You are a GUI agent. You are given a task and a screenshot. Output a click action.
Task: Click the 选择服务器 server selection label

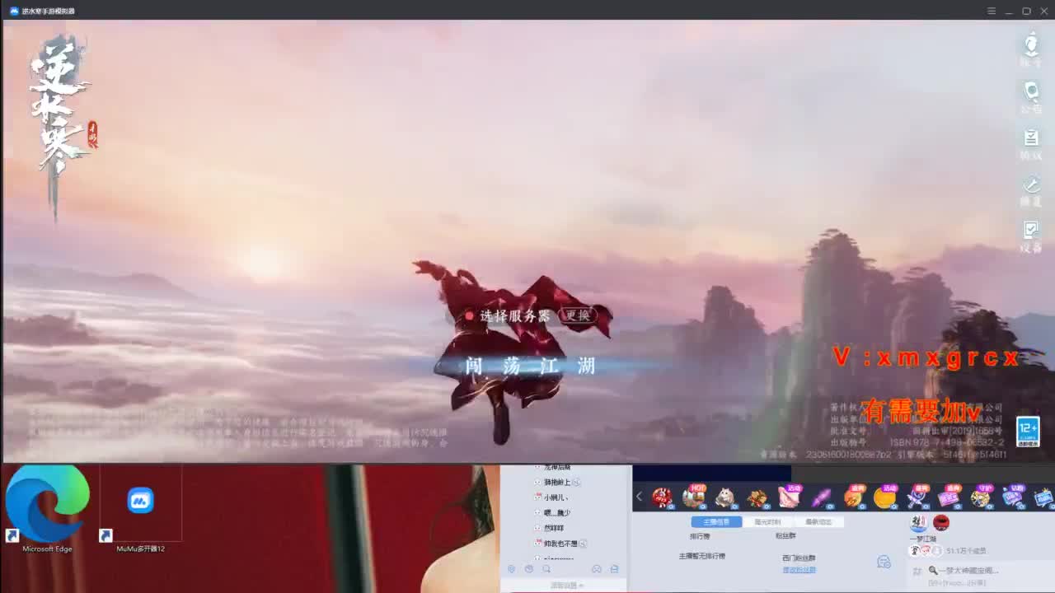[x=514, y=315]
